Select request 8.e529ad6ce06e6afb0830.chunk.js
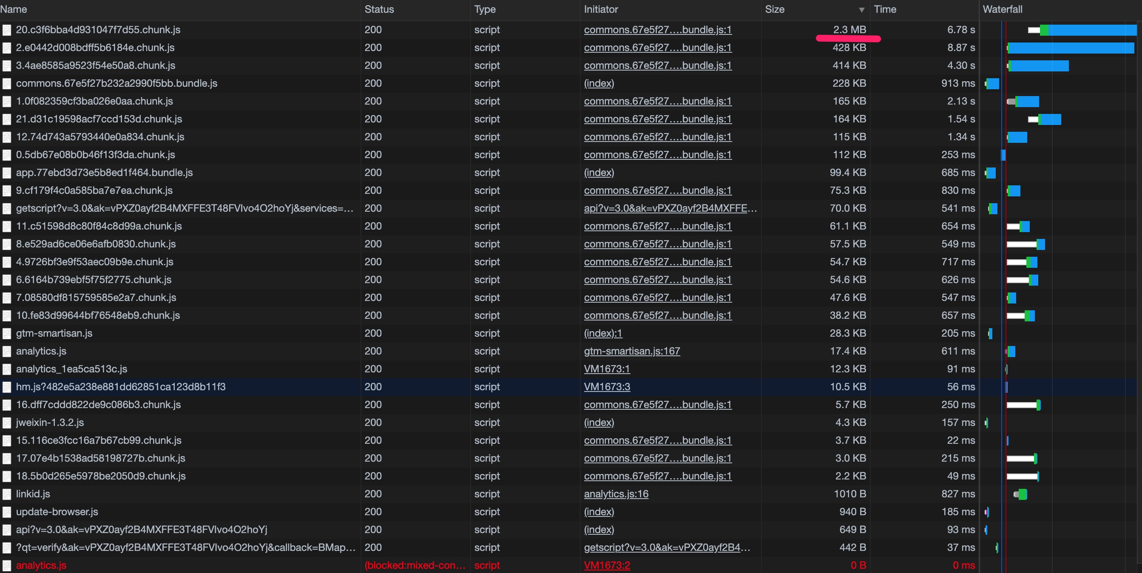This screenshot has height=573, width=1142. pos(96,244)
